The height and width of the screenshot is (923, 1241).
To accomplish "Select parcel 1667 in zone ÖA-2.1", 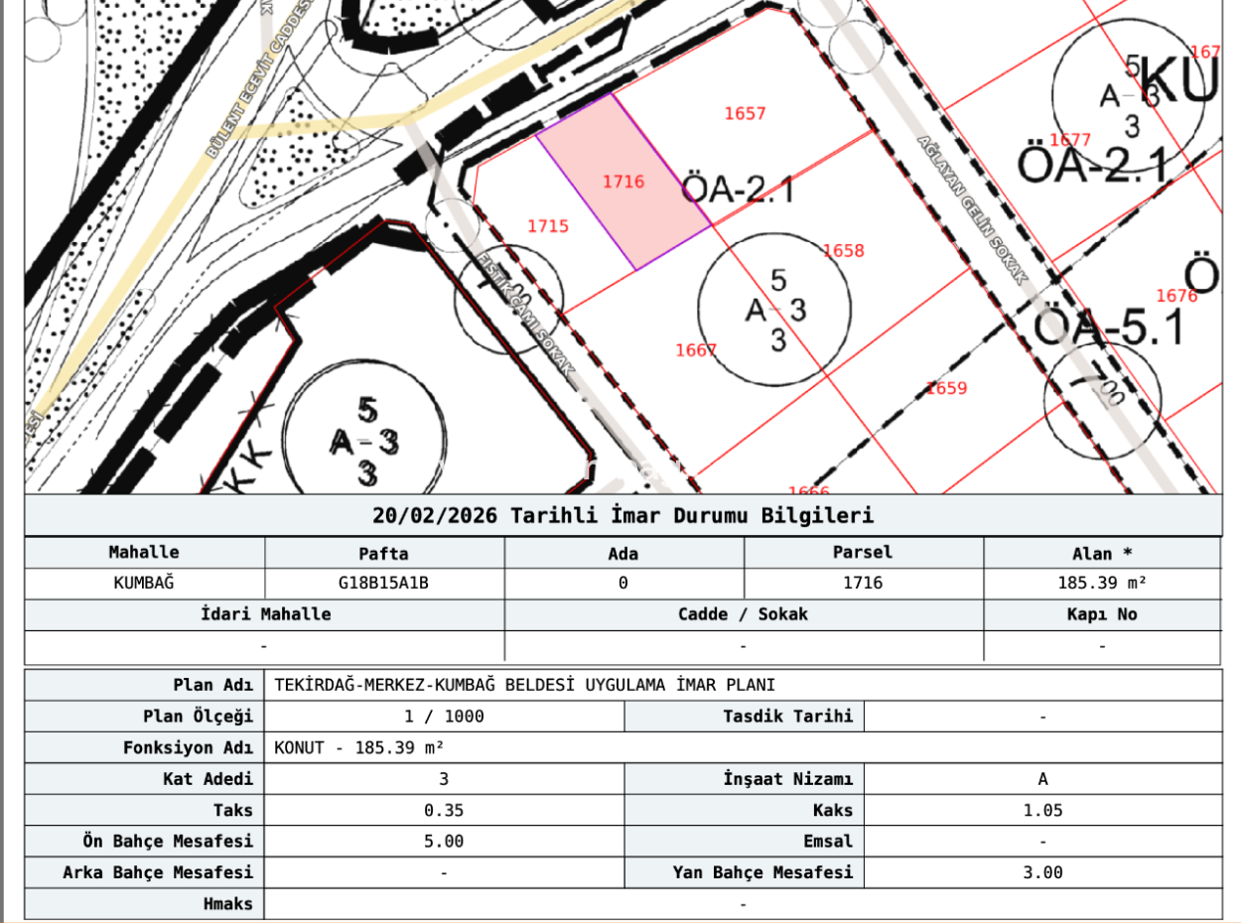I will click(694, 349).
